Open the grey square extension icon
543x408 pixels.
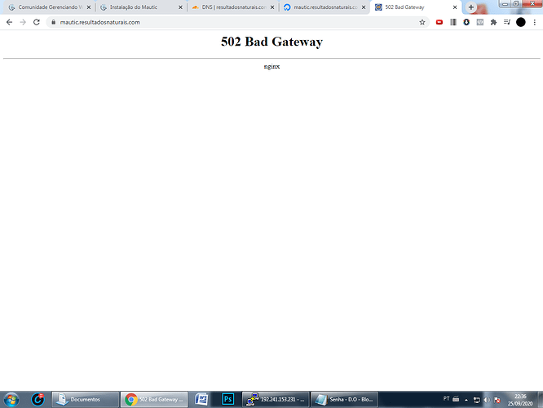pos(480,22)
